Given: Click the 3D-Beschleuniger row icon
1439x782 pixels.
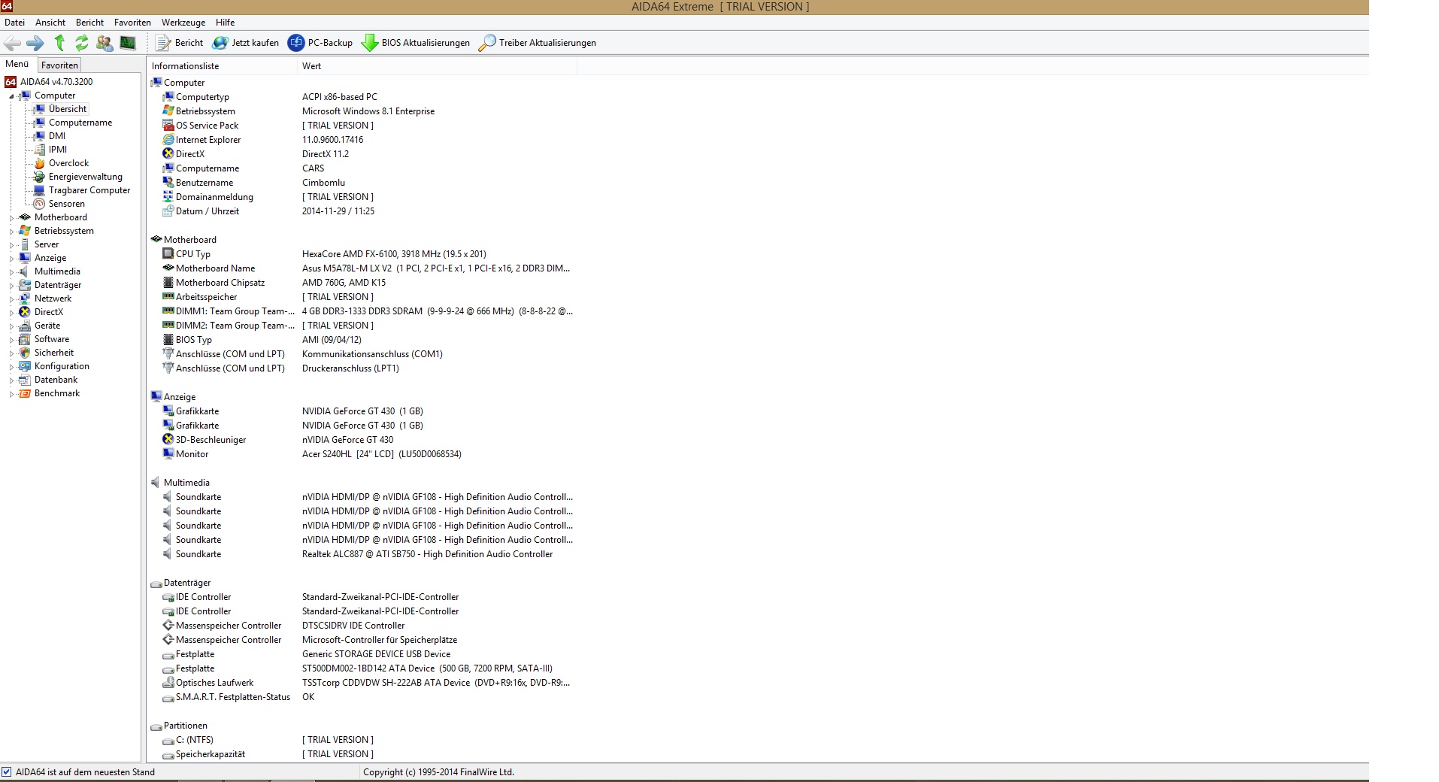Looking at the screenshot, I should point(168,440).
